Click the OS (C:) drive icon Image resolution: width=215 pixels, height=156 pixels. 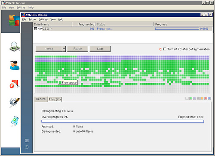pos(40,28)
